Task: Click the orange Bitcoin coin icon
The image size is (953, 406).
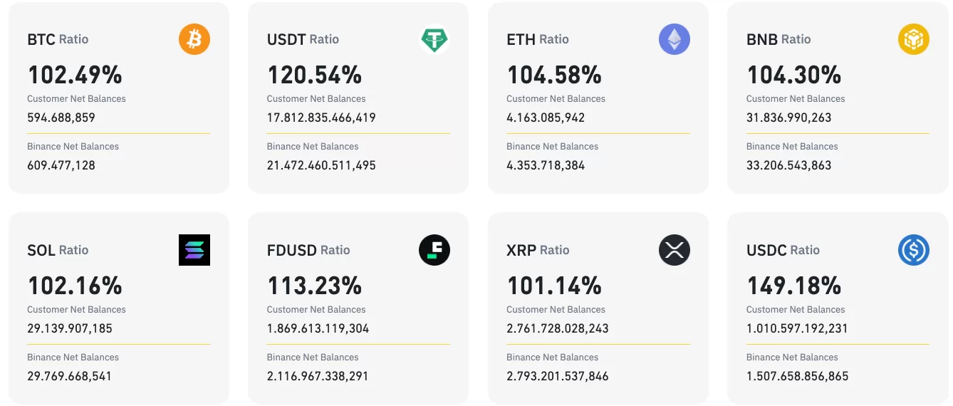Action: (x=194, y=39)
